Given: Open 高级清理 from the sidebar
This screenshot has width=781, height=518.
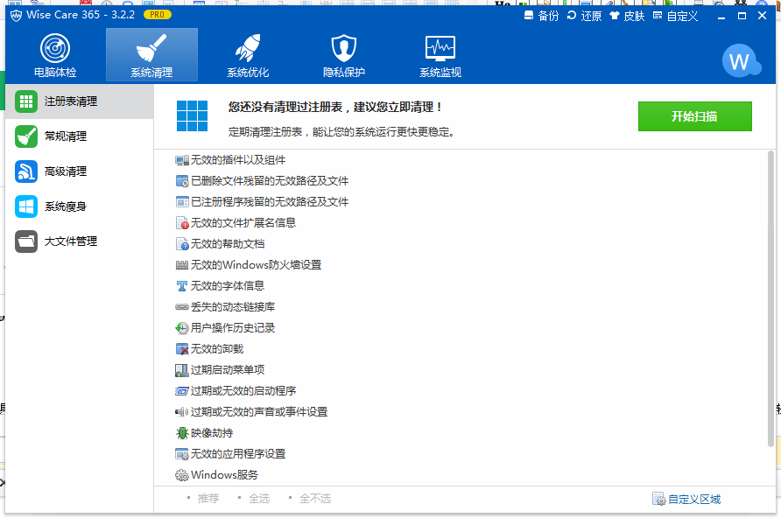Looking at the screenshot, I should coord(25,171).
